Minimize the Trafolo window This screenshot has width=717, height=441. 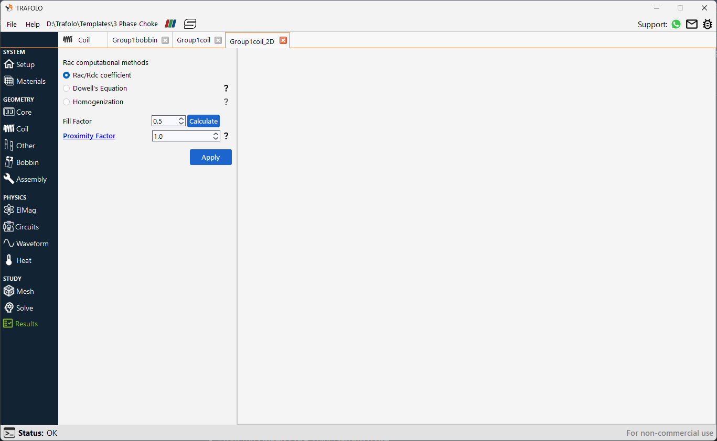pos(657,8)
